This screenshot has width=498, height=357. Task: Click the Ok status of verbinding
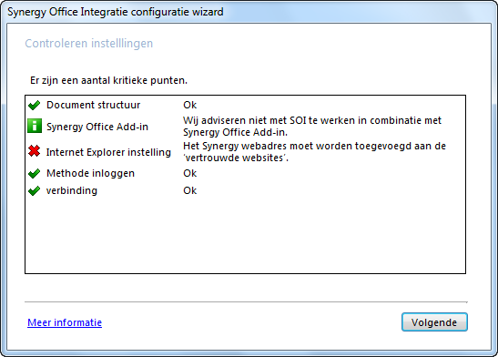(190, 190)
